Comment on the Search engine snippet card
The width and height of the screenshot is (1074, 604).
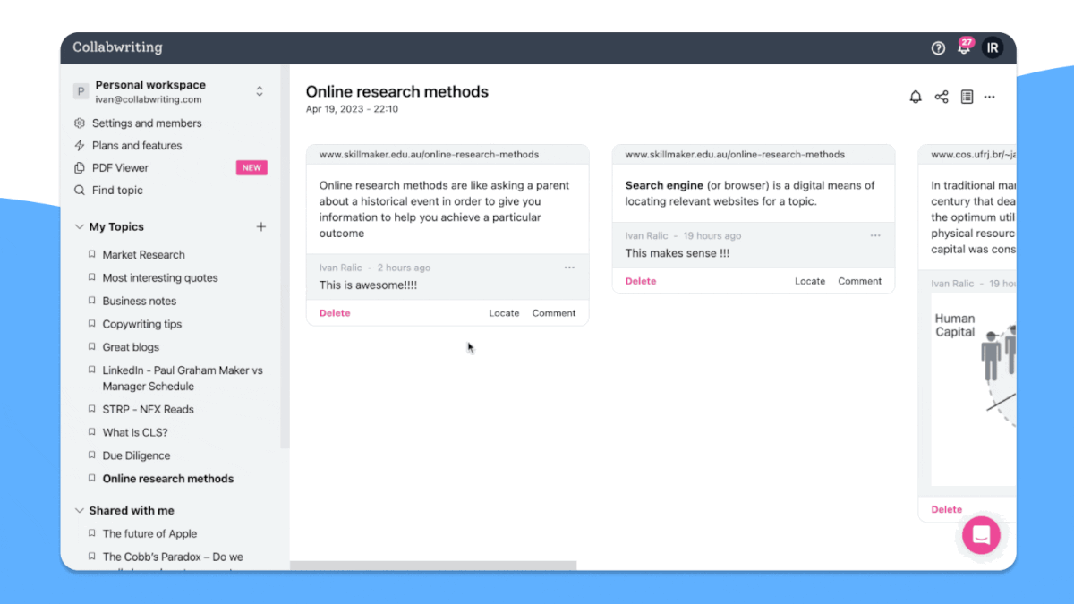coord(860,281)
